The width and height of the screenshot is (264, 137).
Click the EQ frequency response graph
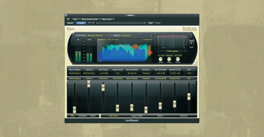coord(172,41)
